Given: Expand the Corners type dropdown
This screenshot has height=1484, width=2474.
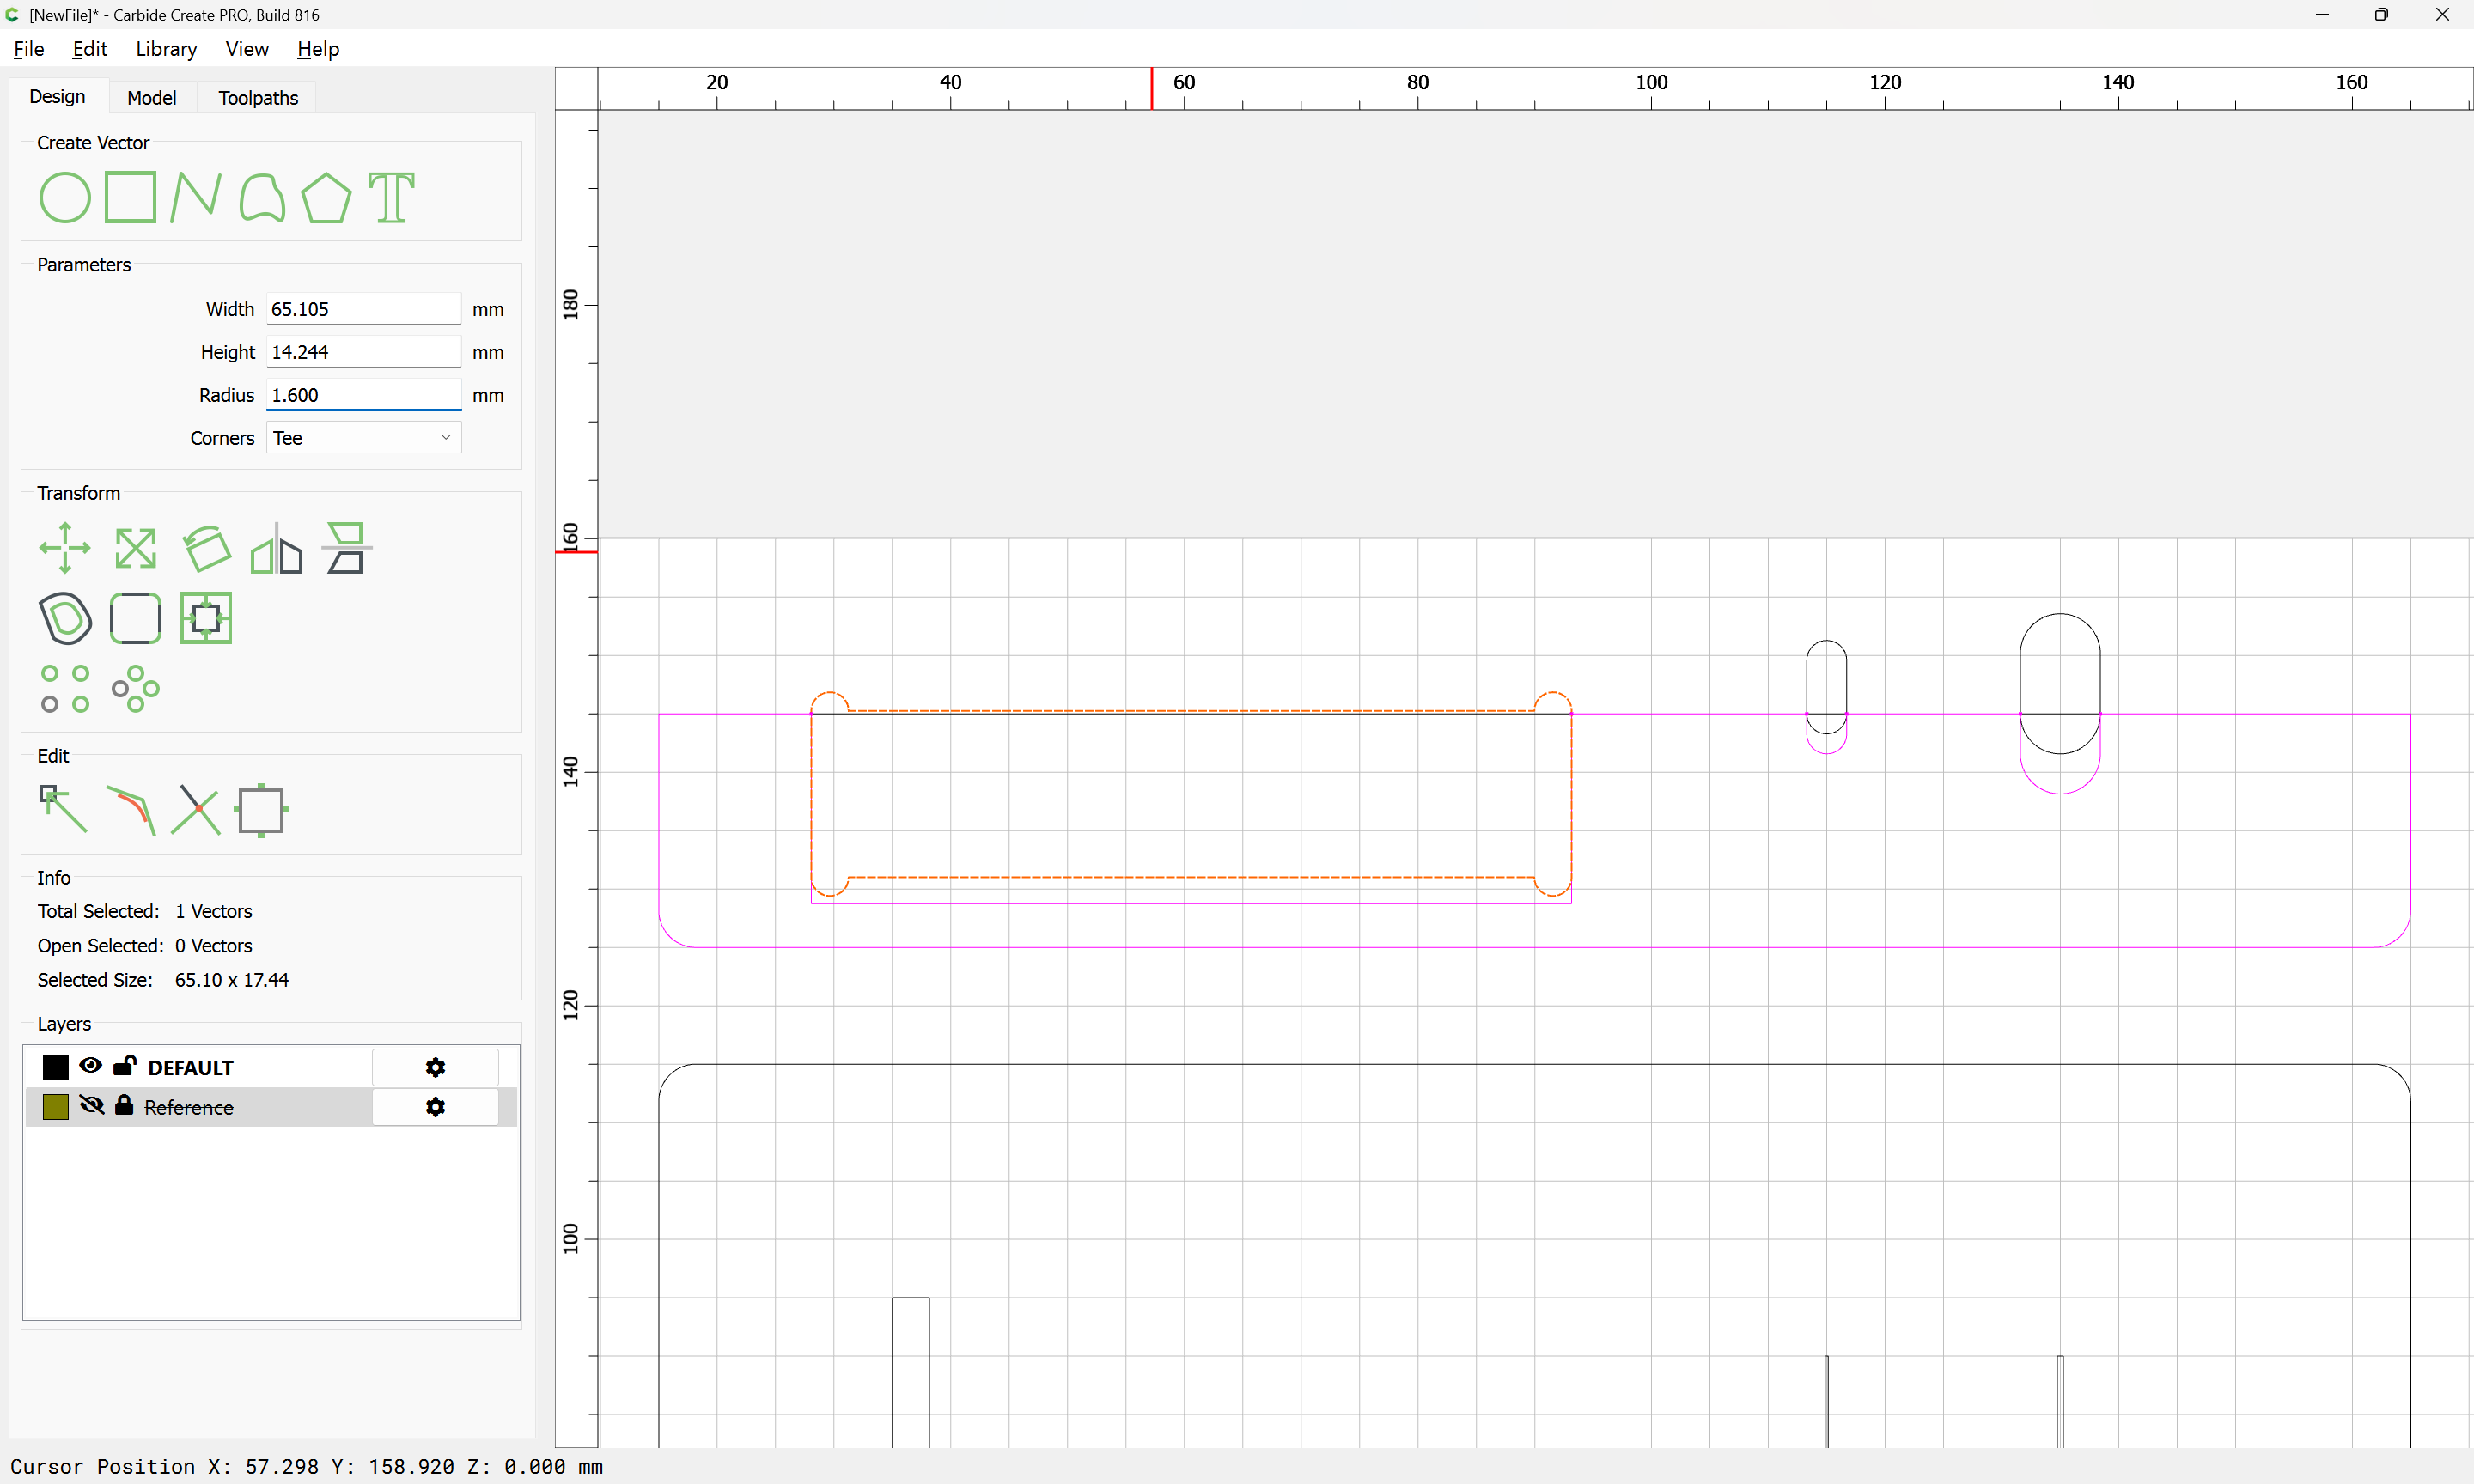Looking at the screenshot, I should click(x=363, y=438).
